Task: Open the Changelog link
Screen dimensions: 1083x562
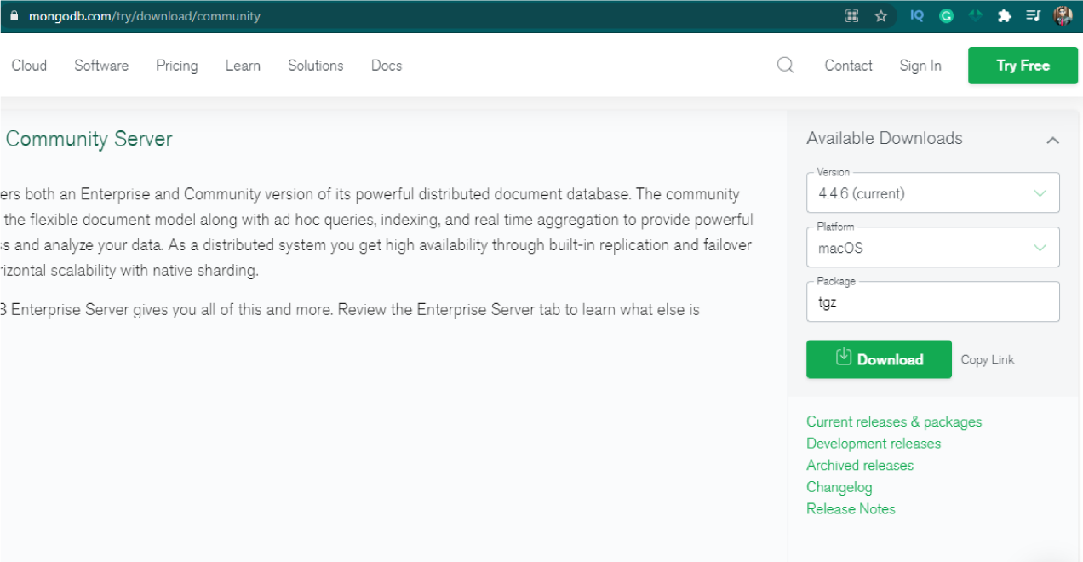Action: [x=839, y=487]
